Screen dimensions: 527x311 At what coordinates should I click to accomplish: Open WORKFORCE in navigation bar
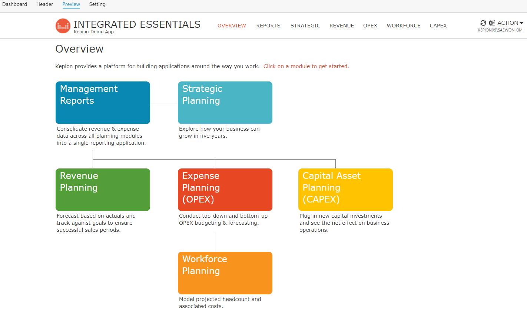[x=404, y=26]
